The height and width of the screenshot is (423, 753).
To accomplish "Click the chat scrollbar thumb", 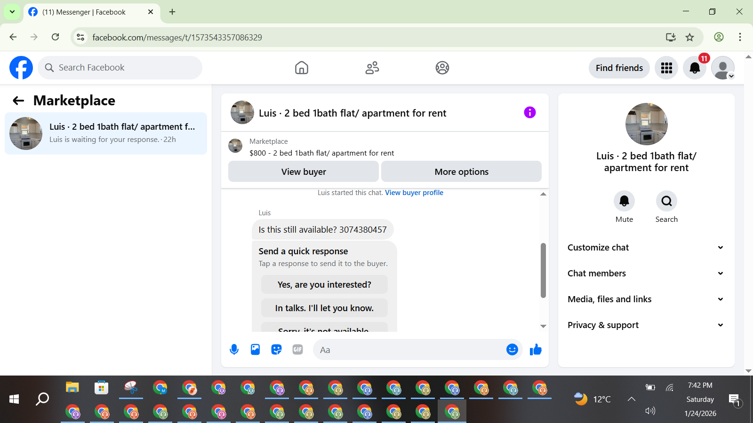I will pos(543,270).
